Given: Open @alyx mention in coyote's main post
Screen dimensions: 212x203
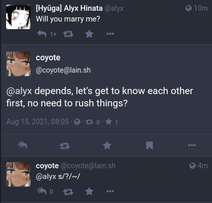Looking at the screenshot, I should [x=19, y=91].
